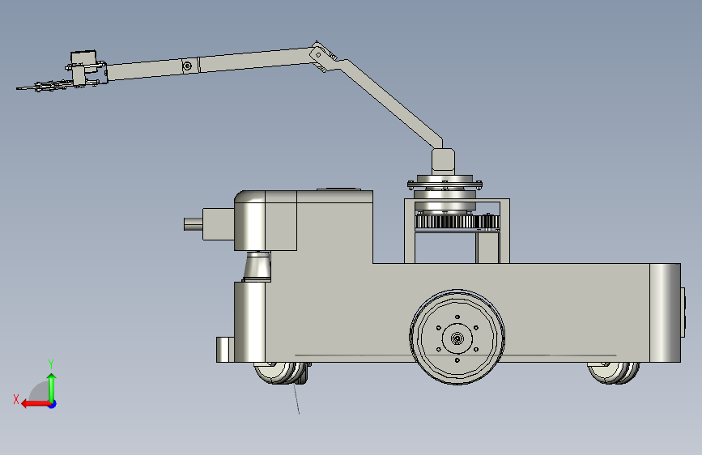The image size is (702, 455).
Task: Click the red X axis arrow on the triad
Action: 34,404
